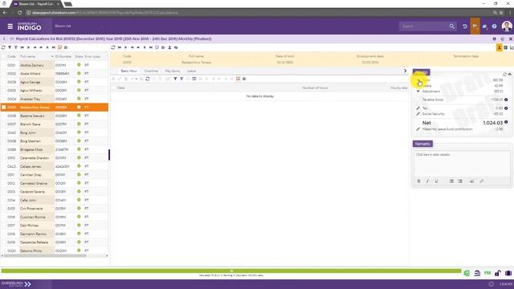Switch to grid view icon
The height and width of the screenshot is (289, 514).
click(505, 47)
